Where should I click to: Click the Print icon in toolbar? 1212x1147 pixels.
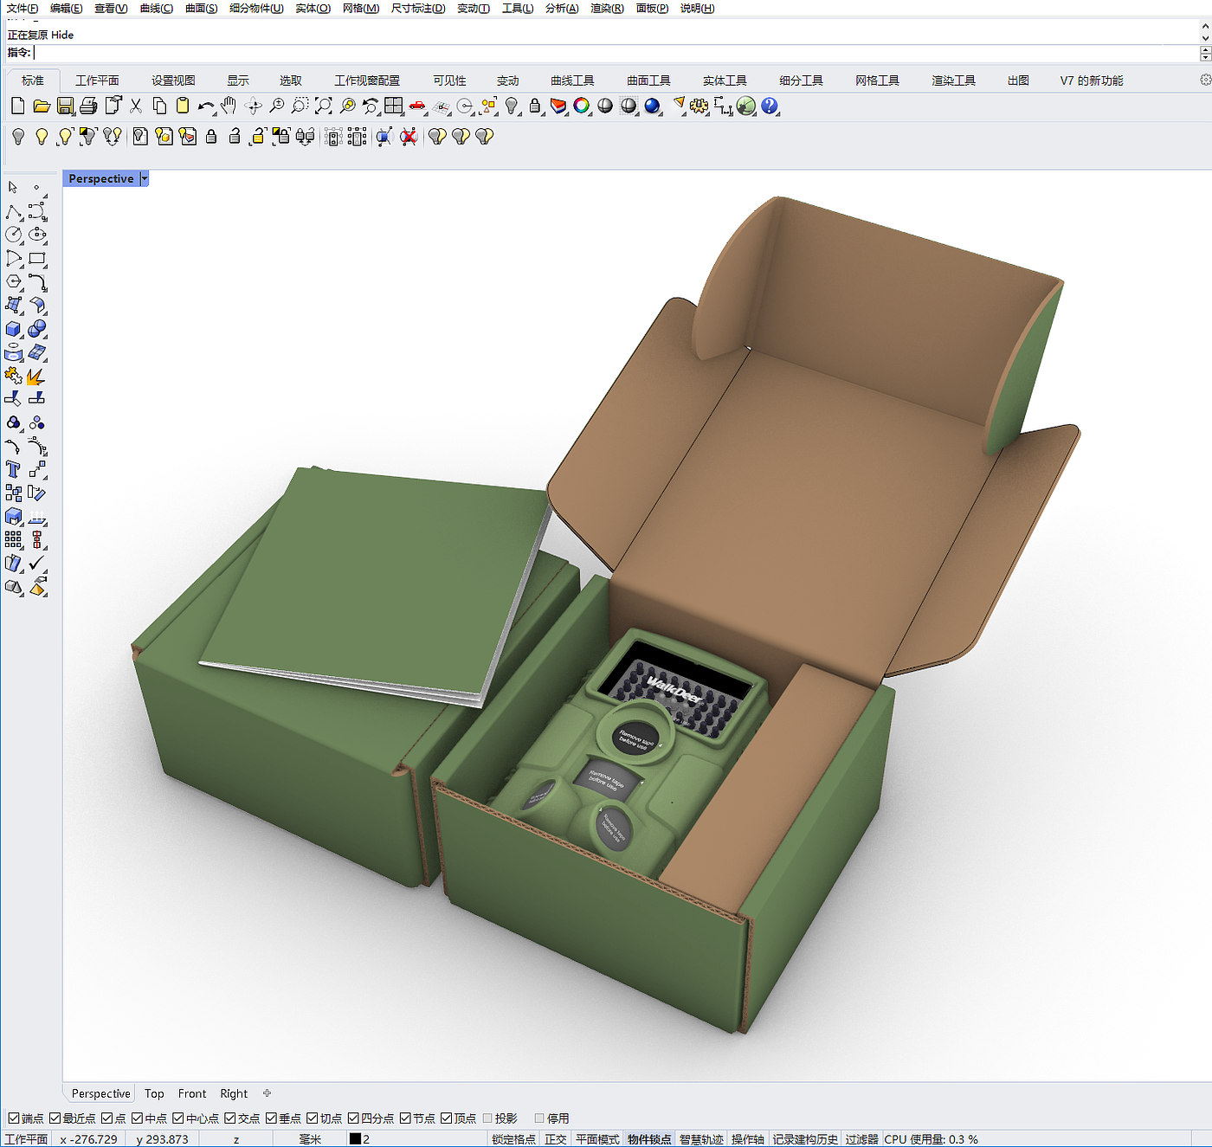[88, 106]
